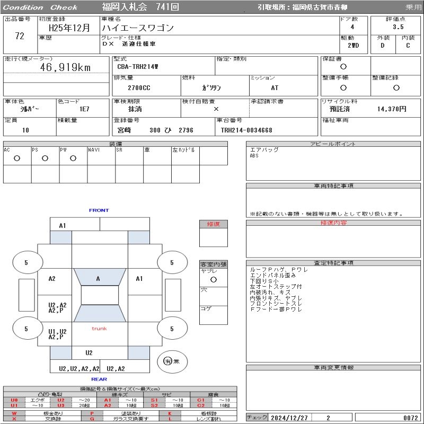The width and height of the screenshot is (424, 424).
Task: Click the red 修復内容 header
Action: pos(333,223)
